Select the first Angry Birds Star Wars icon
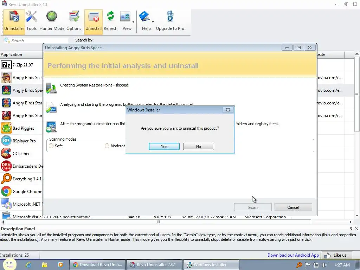Image resolution: width=360 pixels, height=270 pixels. coord(6,103)
